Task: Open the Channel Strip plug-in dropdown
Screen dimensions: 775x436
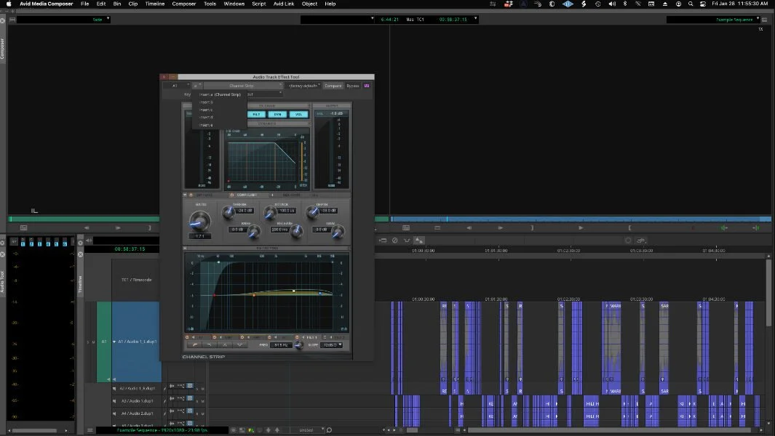Action: tap(243, 86)
